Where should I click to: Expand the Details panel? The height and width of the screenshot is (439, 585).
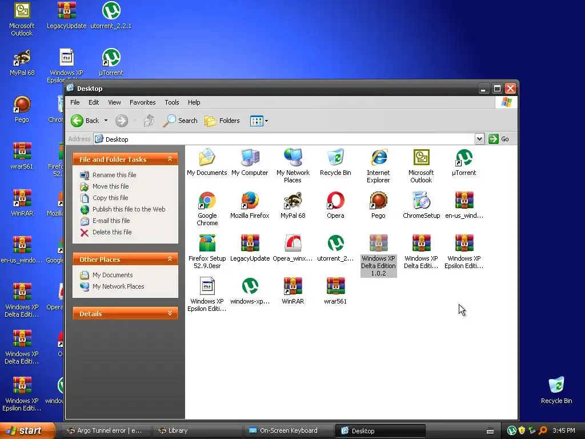[170, 314]
